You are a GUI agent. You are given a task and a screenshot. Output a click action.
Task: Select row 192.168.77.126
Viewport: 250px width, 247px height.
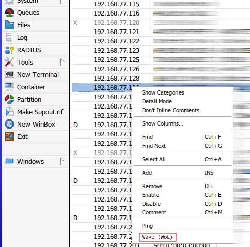[x=161, y=69]
